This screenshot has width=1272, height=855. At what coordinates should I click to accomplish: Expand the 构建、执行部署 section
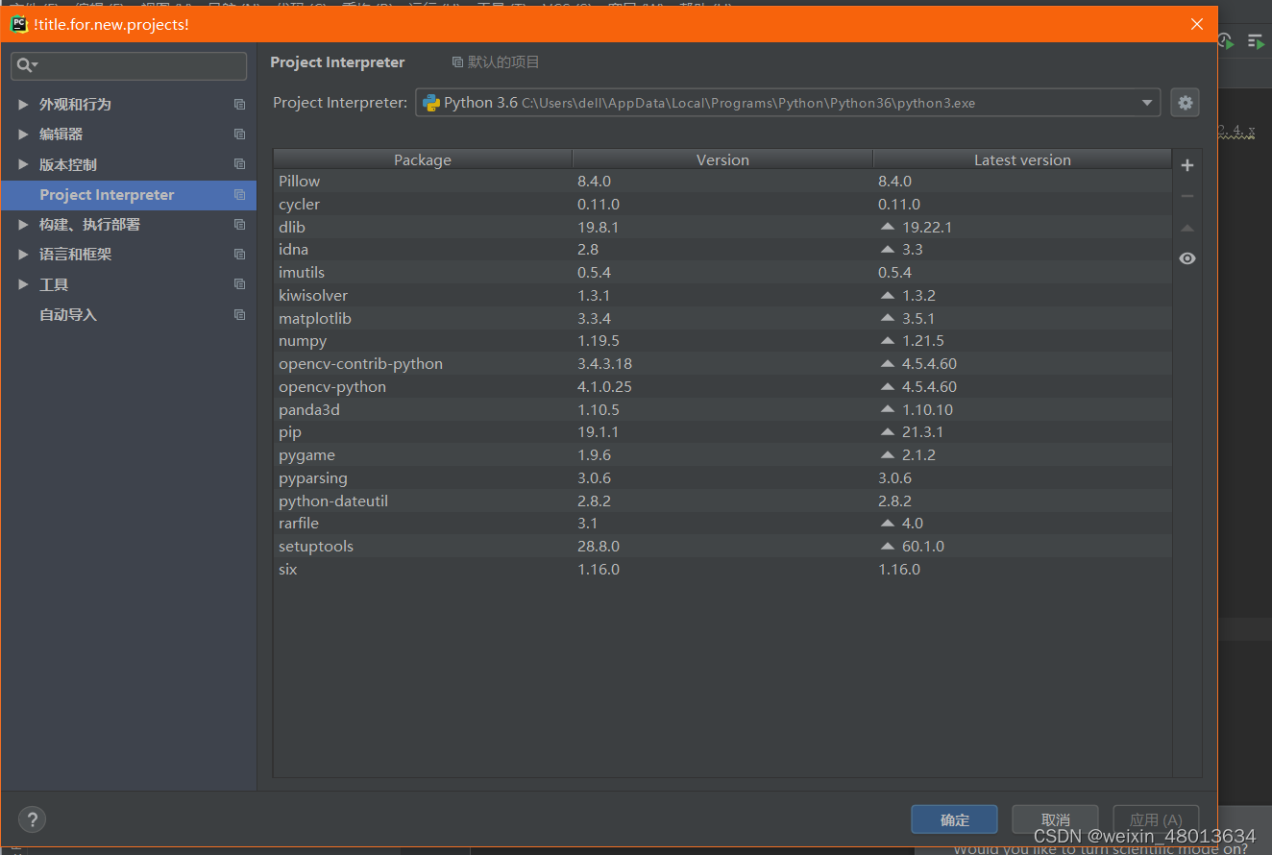click(23, 224)
